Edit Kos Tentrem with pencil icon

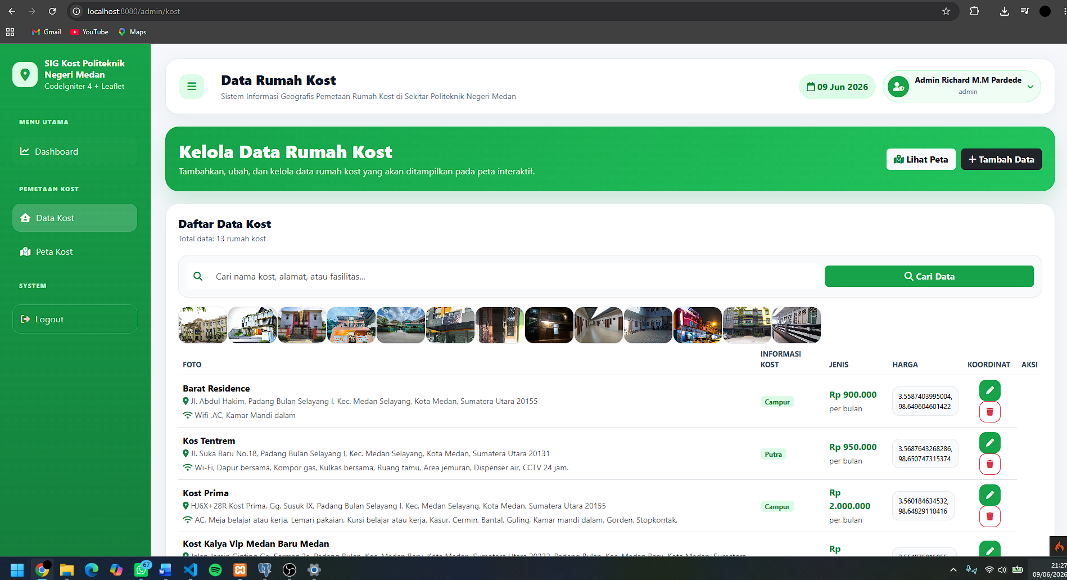tap(990, 443)
